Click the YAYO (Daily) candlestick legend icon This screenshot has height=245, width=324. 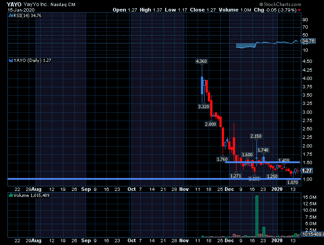click(x=11, y=61)
